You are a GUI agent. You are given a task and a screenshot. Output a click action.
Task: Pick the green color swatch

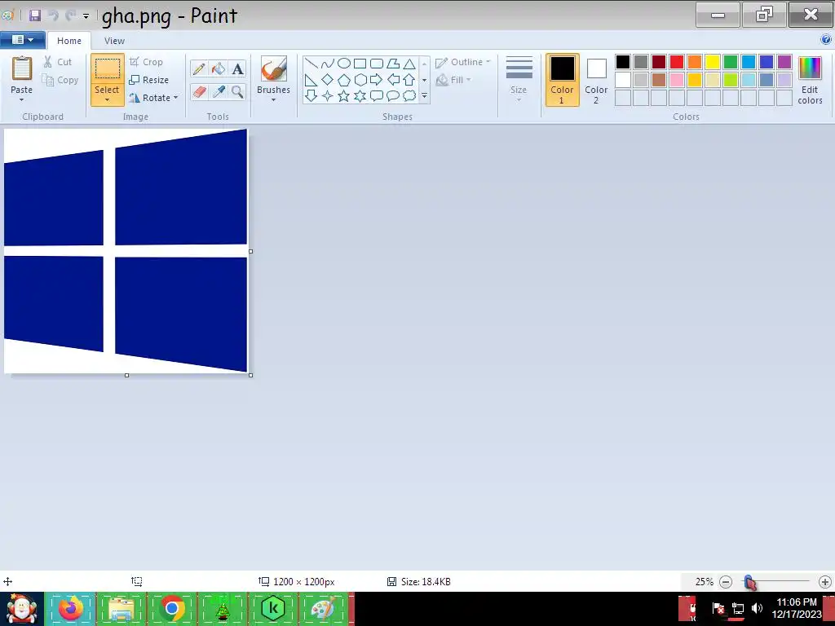[731, 62]
